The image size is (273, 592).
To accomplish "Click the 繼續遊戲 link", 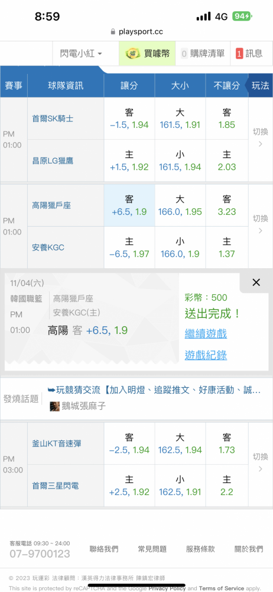I will coord(206,334).
